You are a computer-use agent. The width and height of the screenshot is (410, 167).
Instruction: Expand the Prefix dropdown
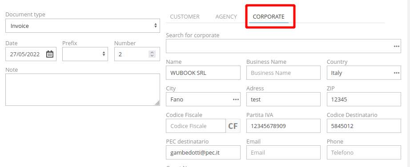85,54
